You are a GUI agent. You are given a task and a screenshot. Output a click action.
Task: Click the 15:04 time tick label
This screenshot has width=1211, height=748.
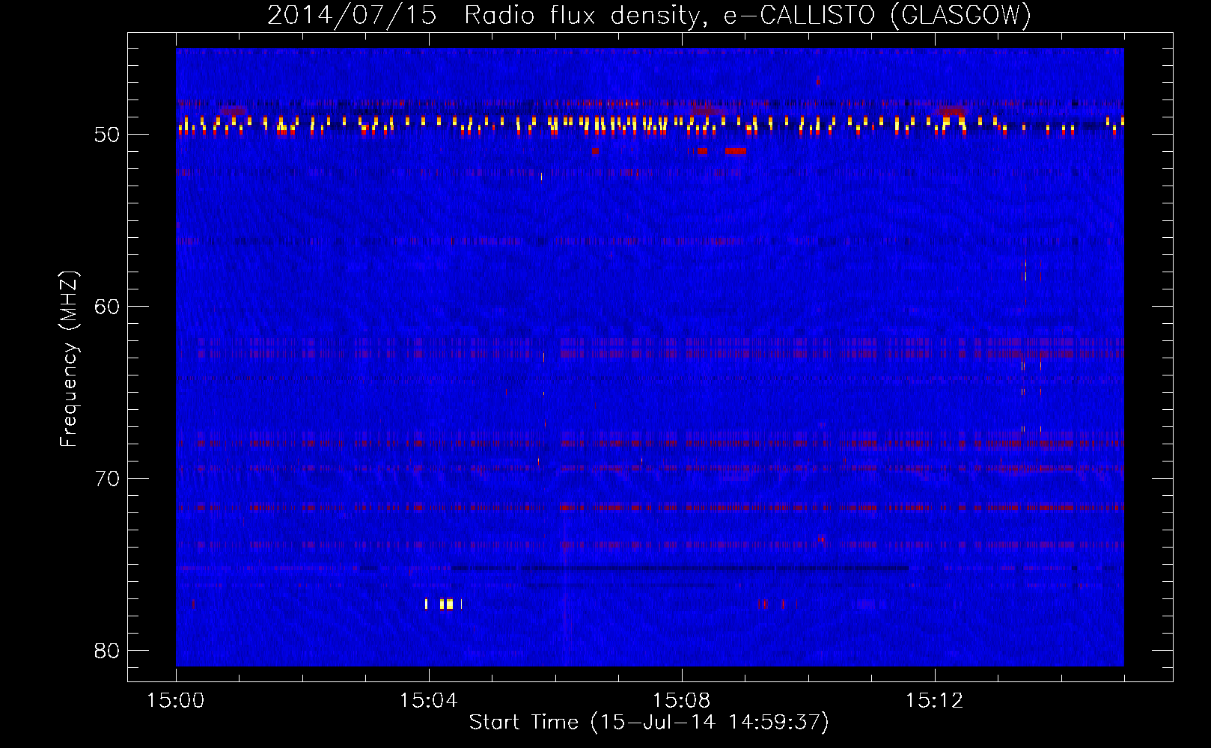[428, 700]
